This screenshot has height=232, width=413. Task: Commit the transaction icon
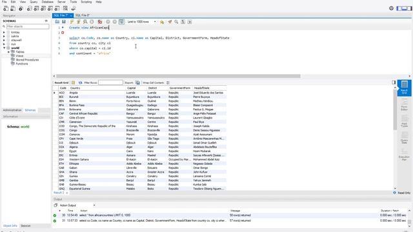108,22
